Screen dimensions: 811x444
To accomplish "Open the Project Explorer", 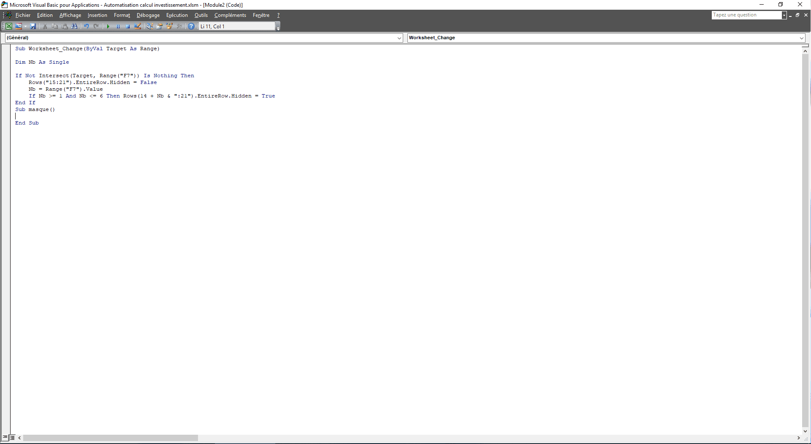I will (x=149, y=26).
